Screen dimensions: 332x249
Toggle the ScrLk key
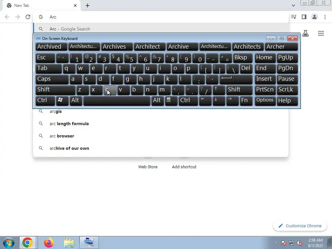(x=287, y=90)
